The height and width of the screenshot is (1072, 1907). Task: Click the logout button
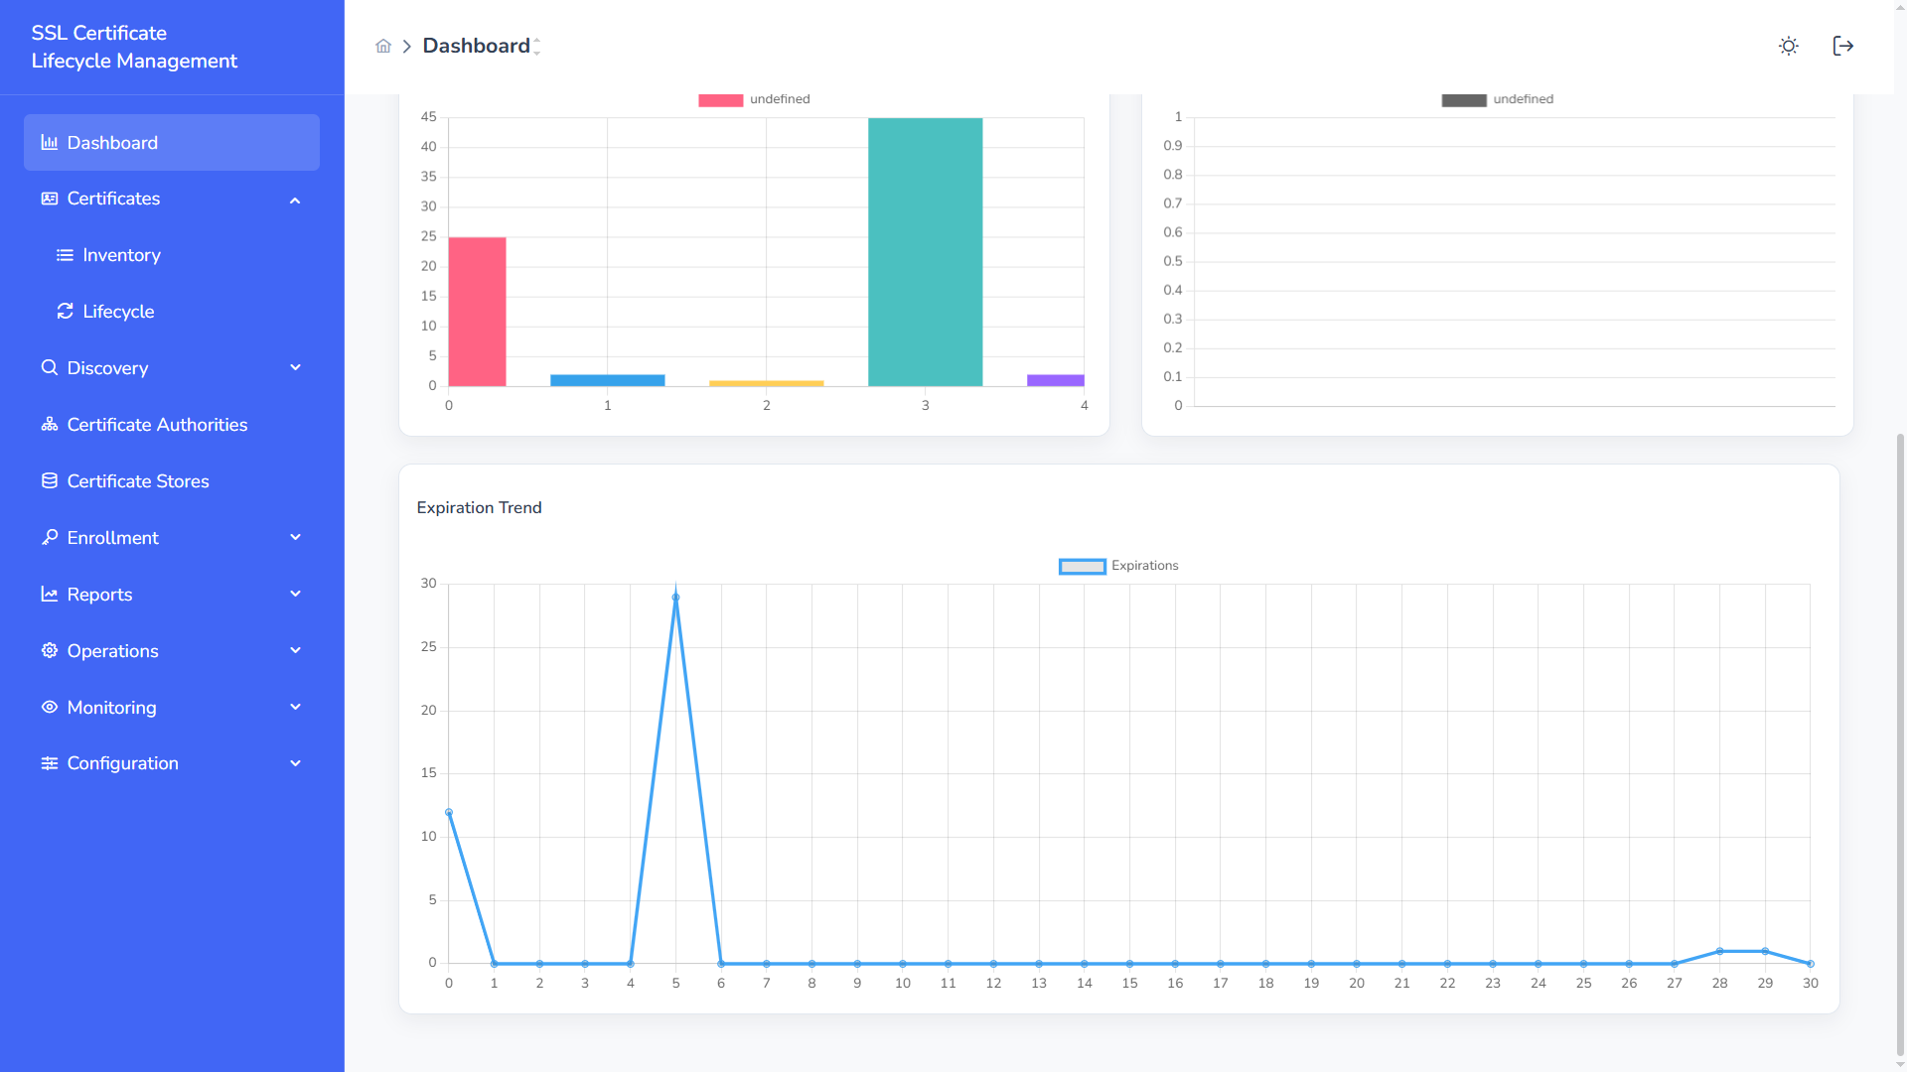click(x=1843, y=46)
